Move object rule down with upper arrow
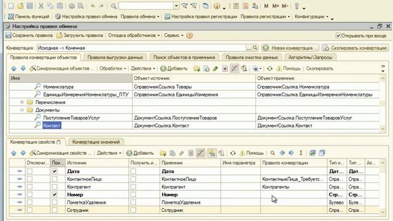This screenshot has width=393, height=221. point(23,68)
